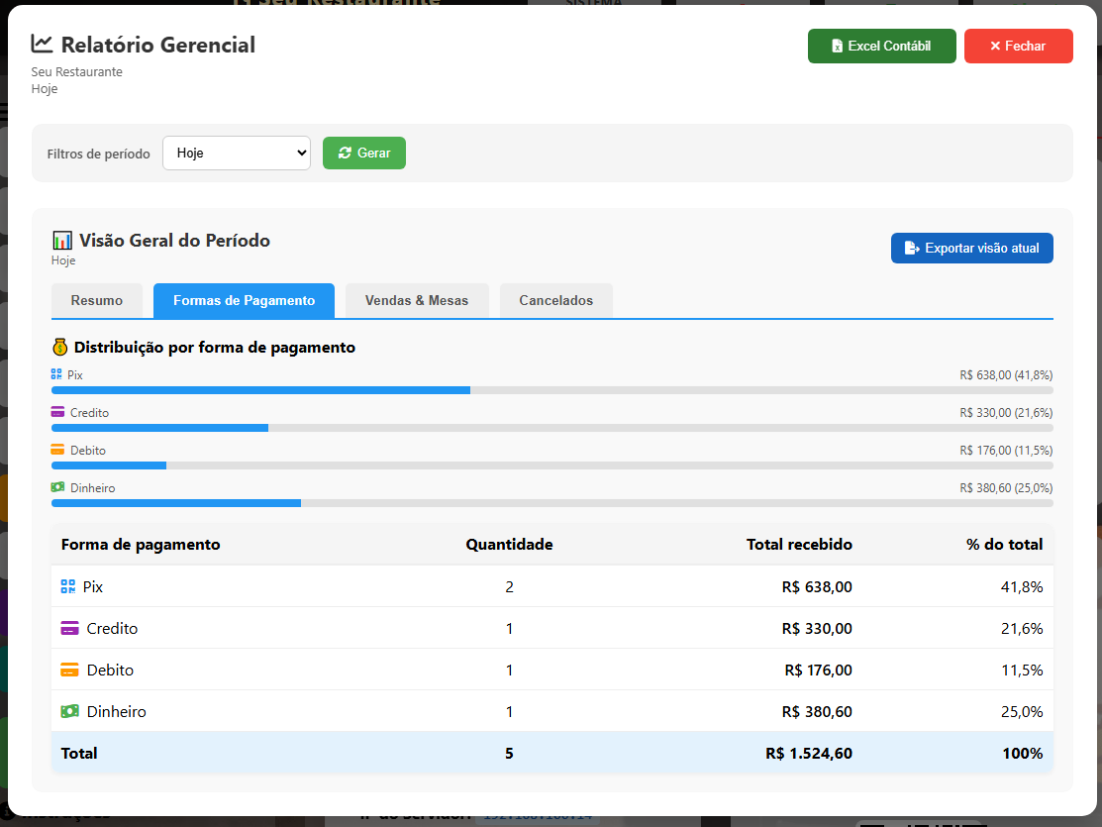Viewport: 1102px width, 827px height.
Task: Click the Filtros de período label
Action: tap(98, 154)
